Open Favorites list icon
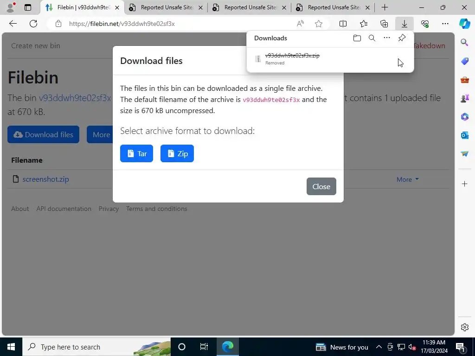The width and height of the screenshot is (475, 356). [364, 24]
